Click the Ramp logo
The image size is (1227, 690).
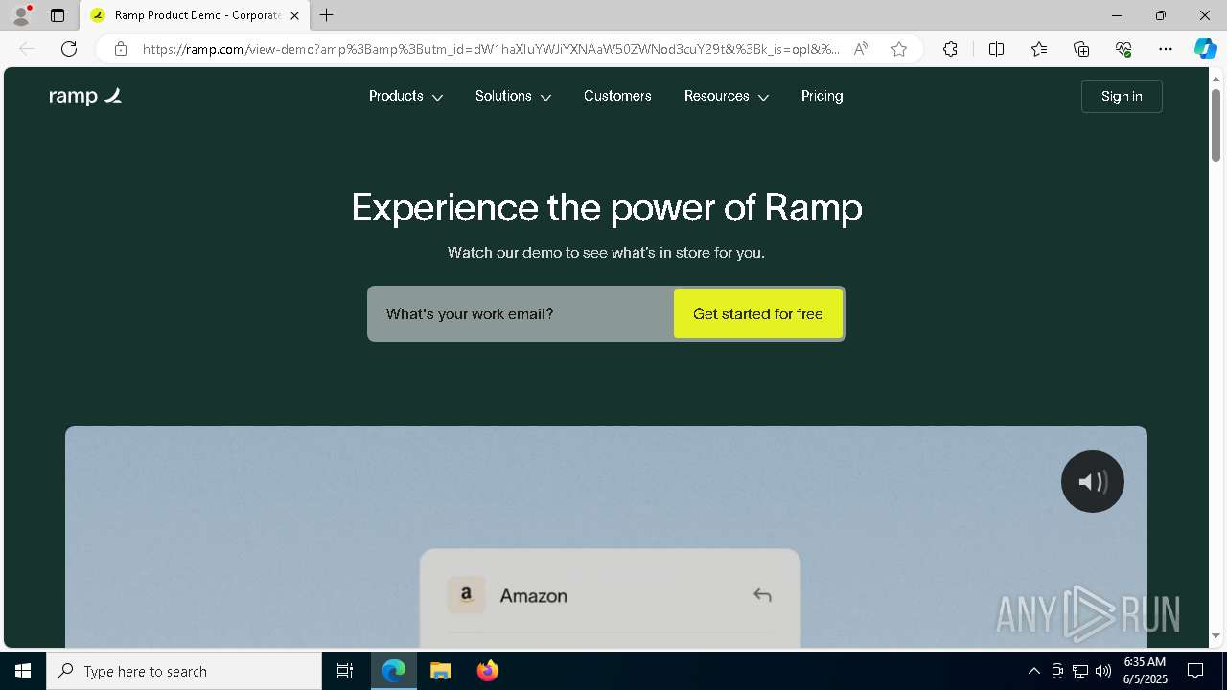85,96
